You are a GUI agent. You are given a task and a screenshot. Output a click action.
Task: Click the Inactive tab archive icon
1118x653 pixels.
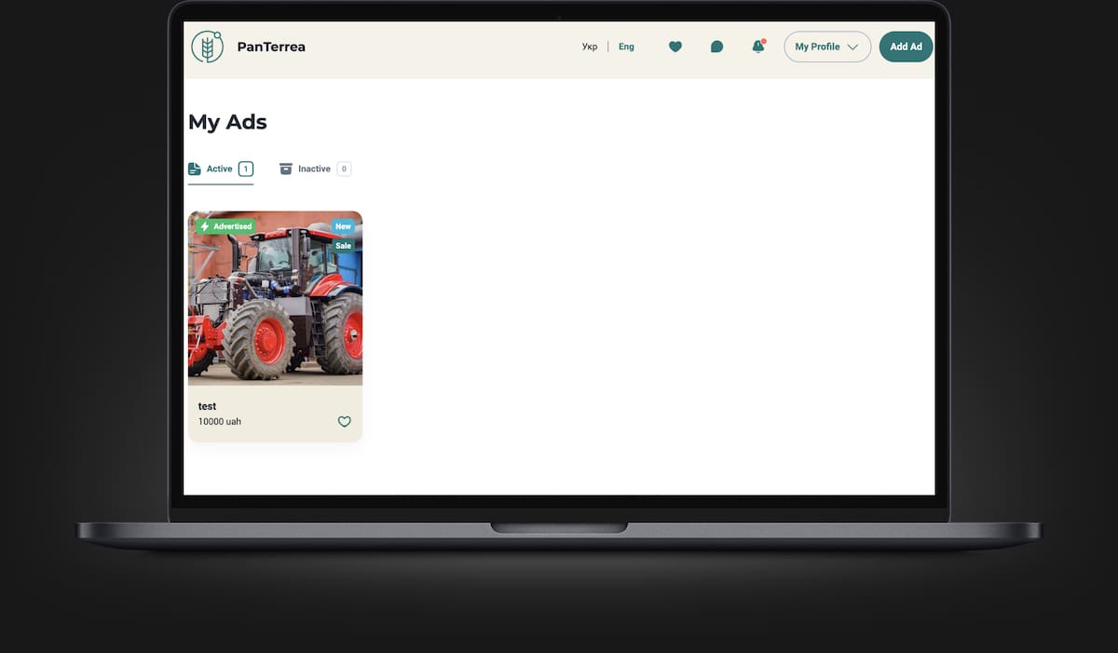coord(286,169)
